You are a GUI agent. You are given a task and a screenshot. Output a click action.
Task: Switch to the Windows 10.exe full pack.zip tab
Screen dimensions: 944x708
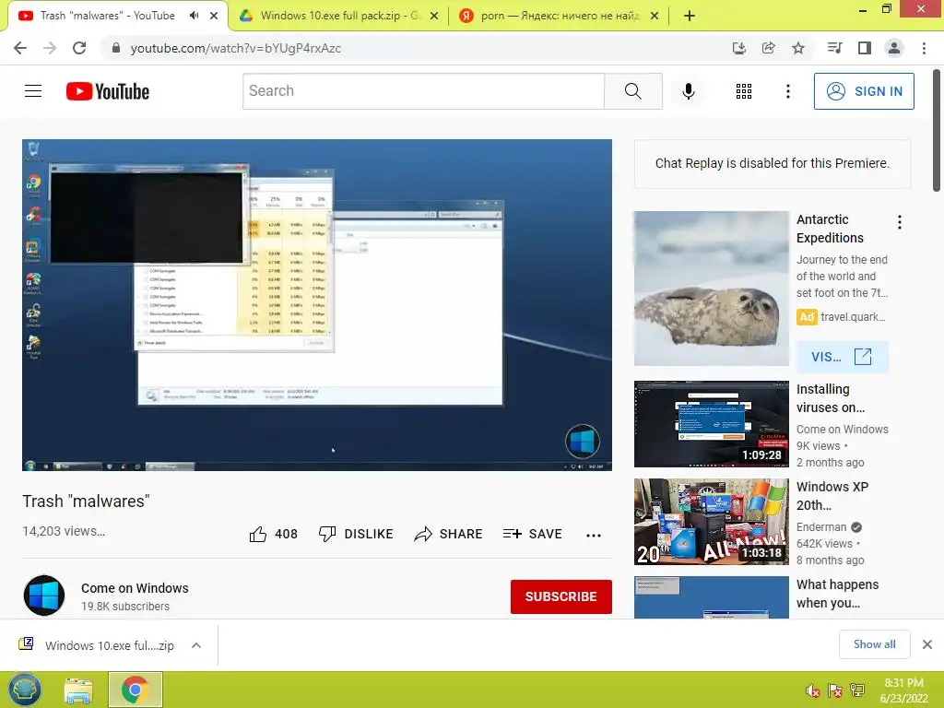tap(339, 16)
